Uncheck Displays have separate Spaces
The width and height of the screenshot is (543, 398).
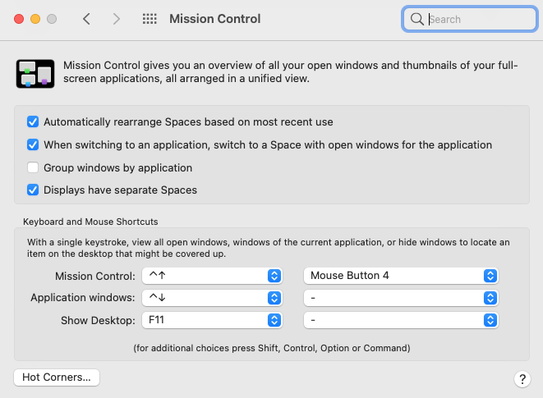[33, 190]
